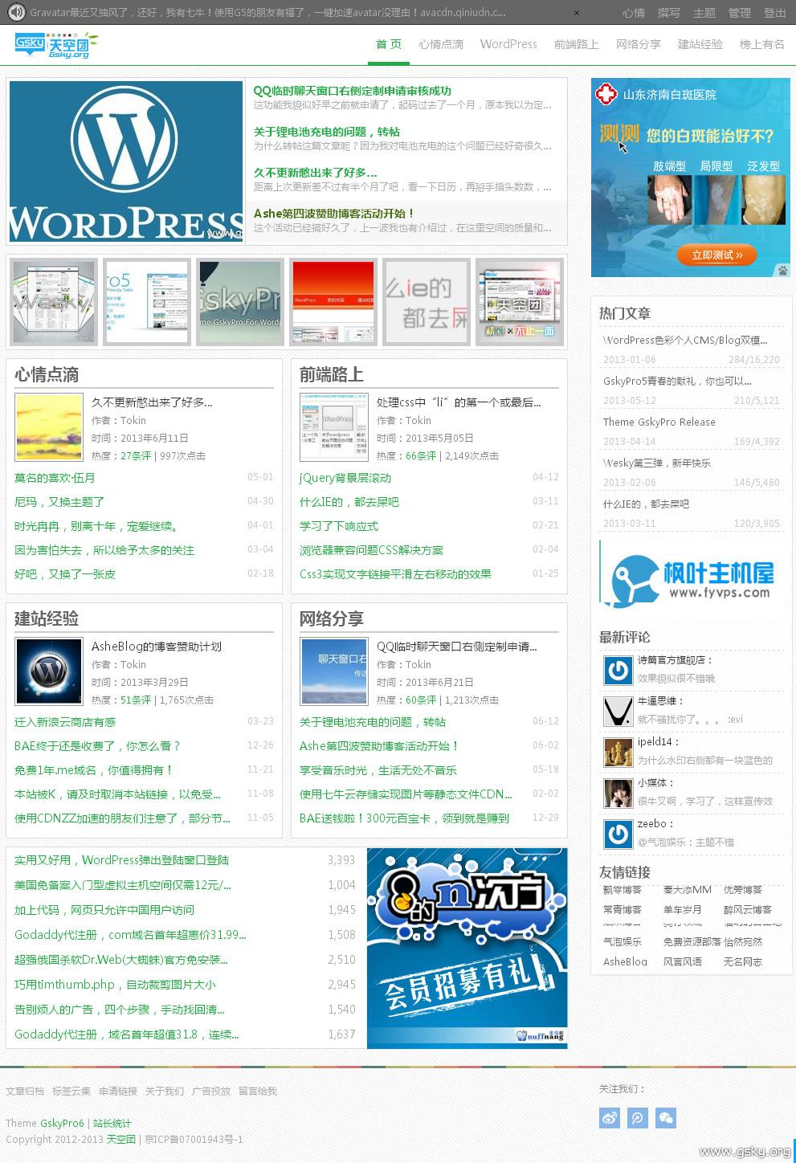The height and width of the screenshot is (1163, 796).
Task: Click the 文章归档 footer link
Action: [25, 1091]
